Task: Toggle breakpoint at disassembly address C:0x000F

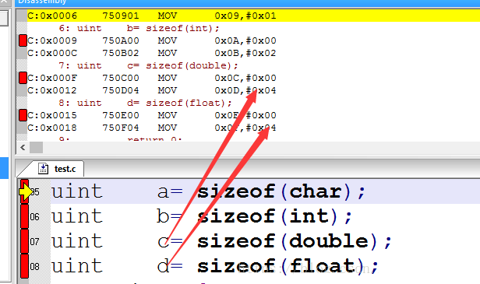Action: pyautogui.click(x=23, y=78)
